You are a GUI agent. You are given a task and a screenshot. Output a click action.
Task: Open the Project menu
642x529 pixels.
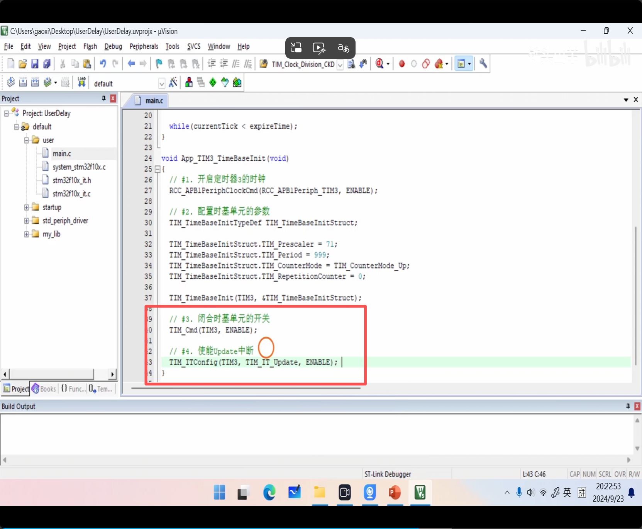(x=67, y=46)
